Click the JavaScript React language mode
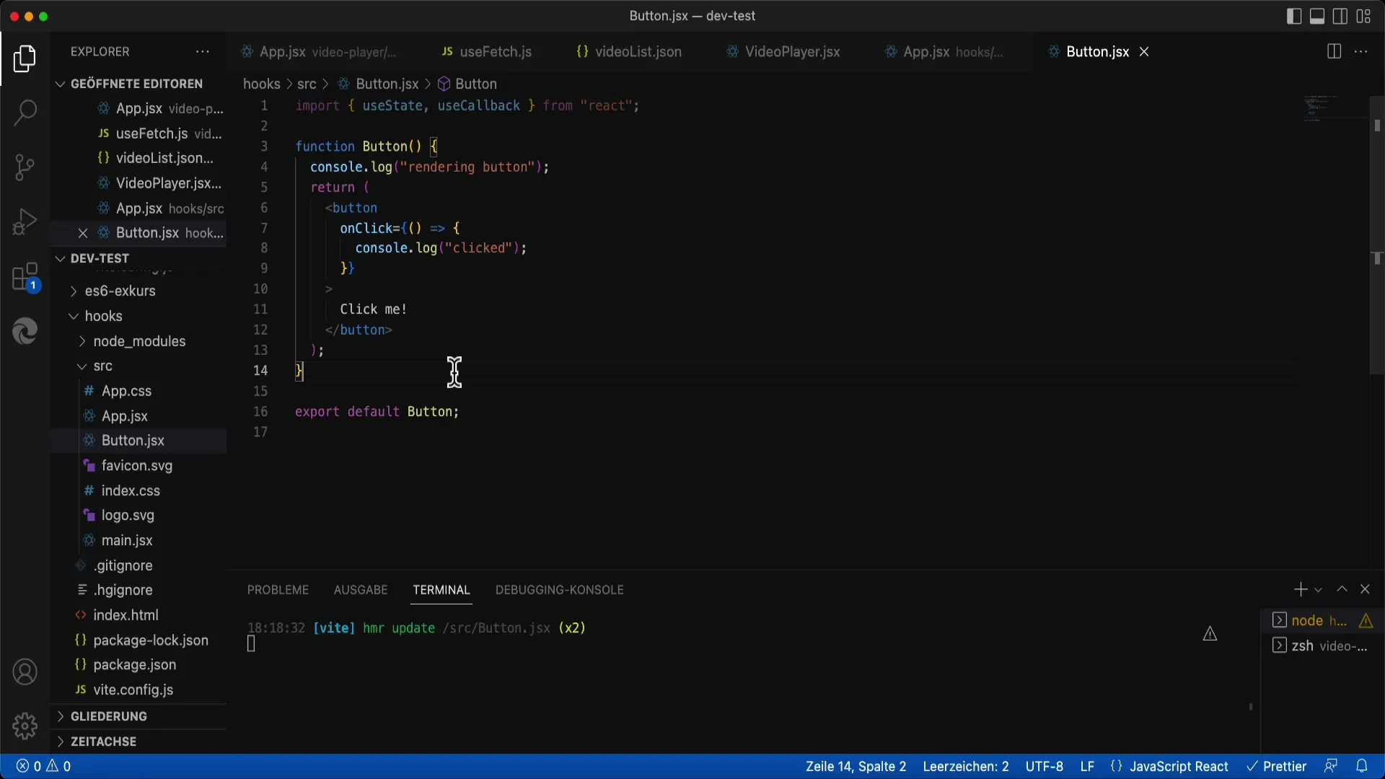Image resolution: width=1385 pixels, height=779 pixels. pyautogui.click(x=1178, y=766)
